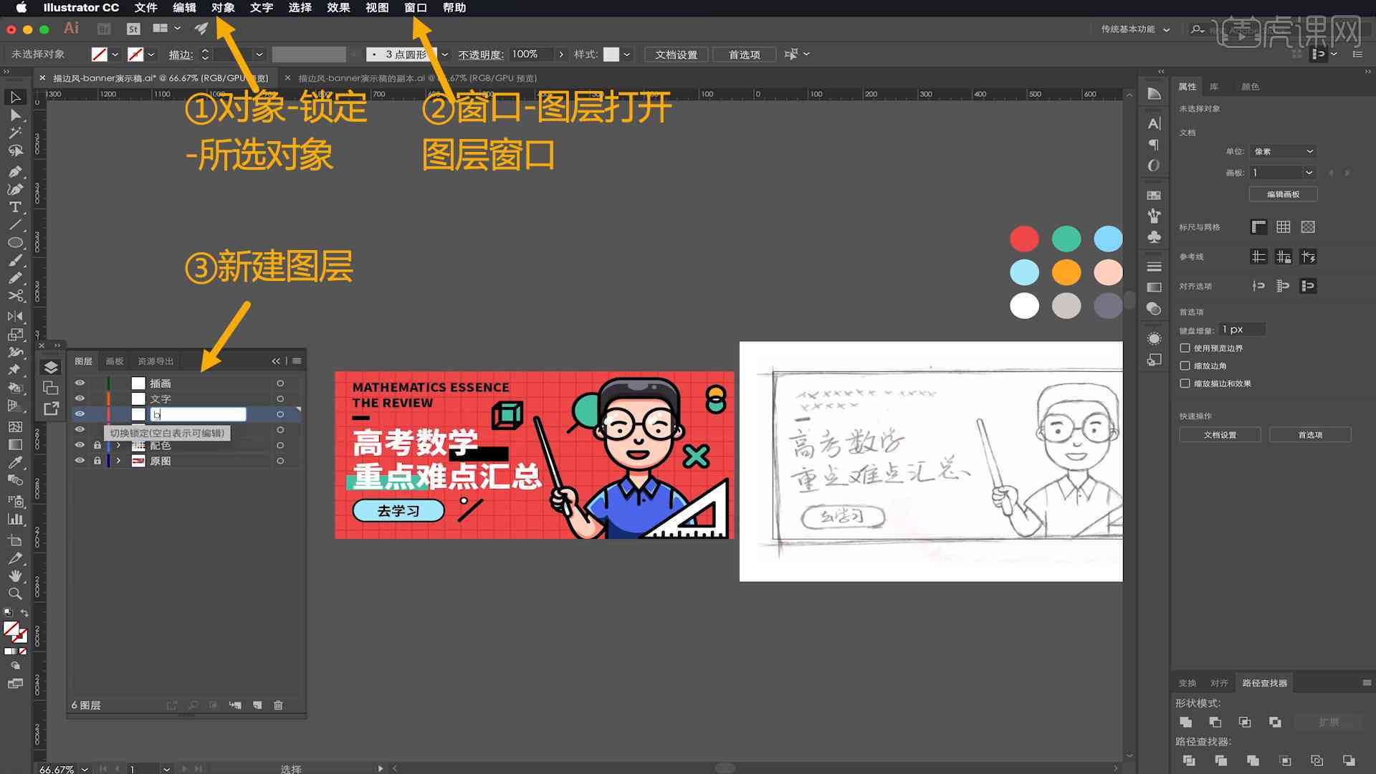
Task: Expand the 配色 layer group
Action: pyautogui.click(x=118, y=445)
